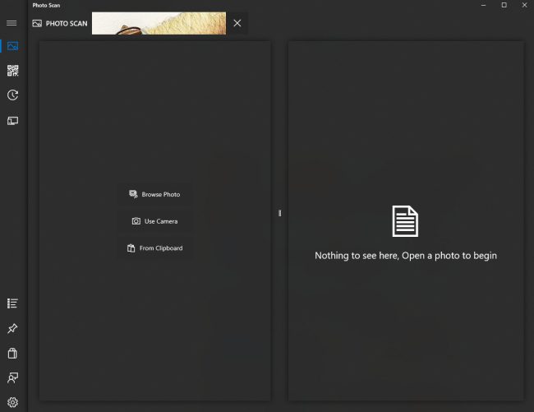Open the screen capture icon in sidebar
534x412 pixels.
pyautogui.click(x=12, y=121)
